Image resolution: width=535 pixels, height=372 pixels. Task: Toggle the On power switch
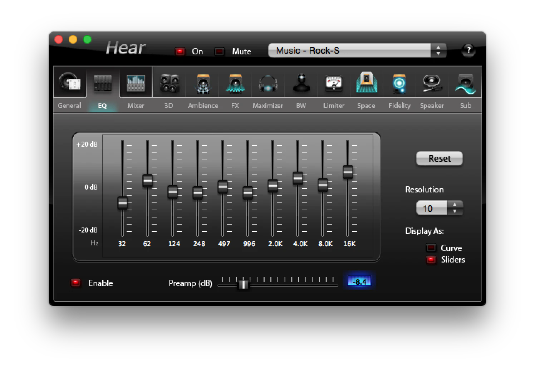coord(180,52)
